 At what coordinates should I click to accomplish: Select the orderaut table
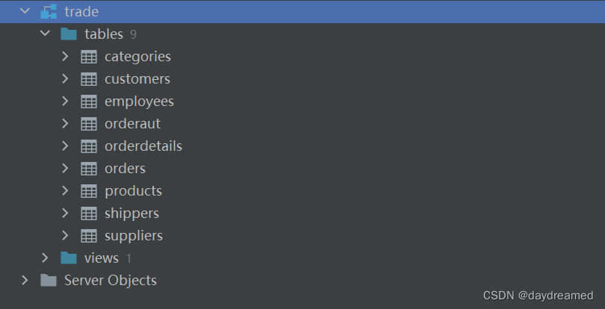(132, 124)
